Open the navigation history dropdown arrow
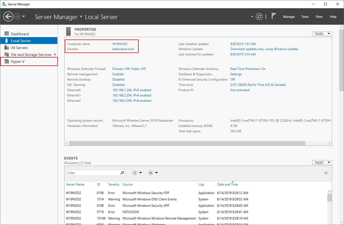The height and width of the screenshot is (225, 344). (x=24, y=16)
